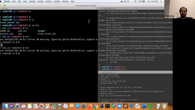This screenshot has height=110, width=195.
Task: Open the Scripts menu
Action: point(41,1)
